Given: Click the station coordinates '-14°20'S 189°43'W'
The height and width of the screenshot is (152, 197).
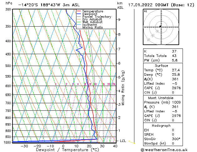Looking at the screenshot, I should click(x=39, y=5).
